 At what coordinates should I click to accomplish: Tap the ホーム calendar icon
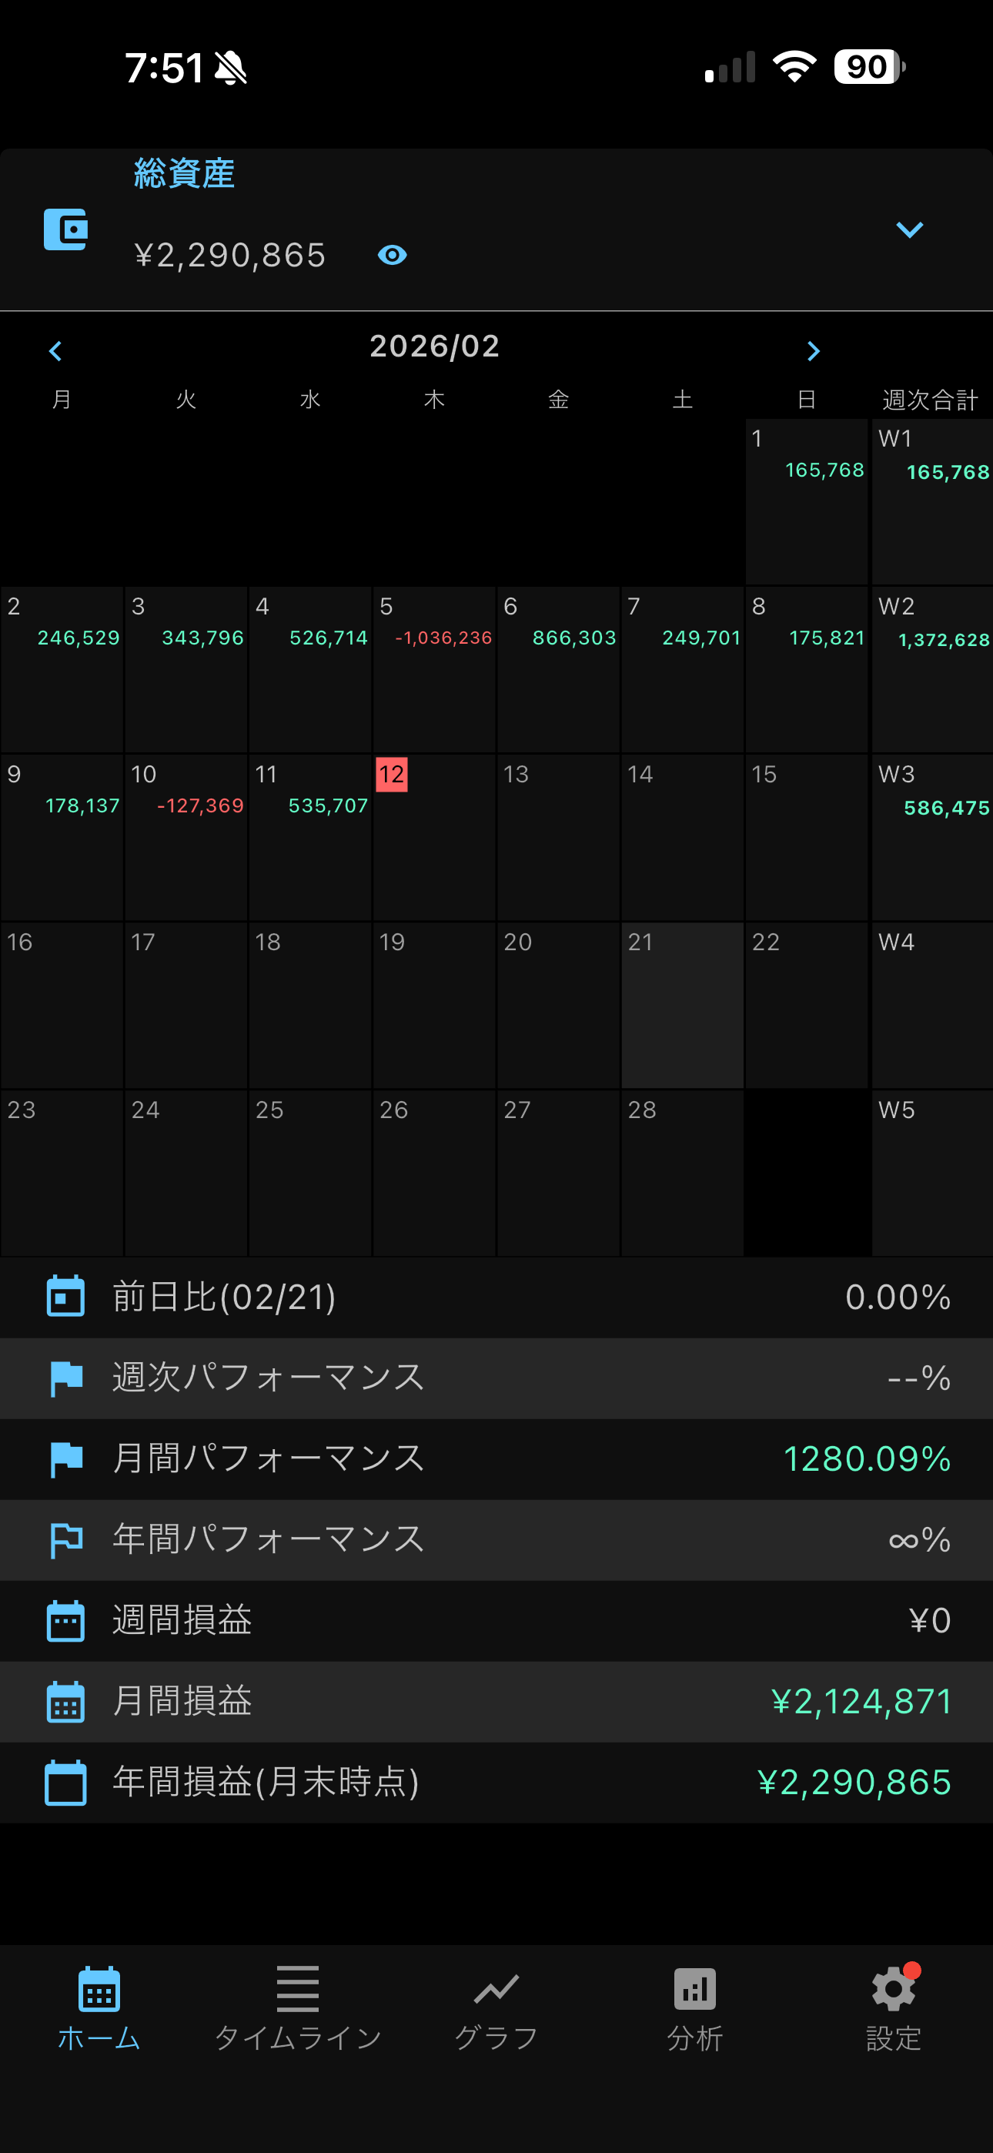(99, 1989)
